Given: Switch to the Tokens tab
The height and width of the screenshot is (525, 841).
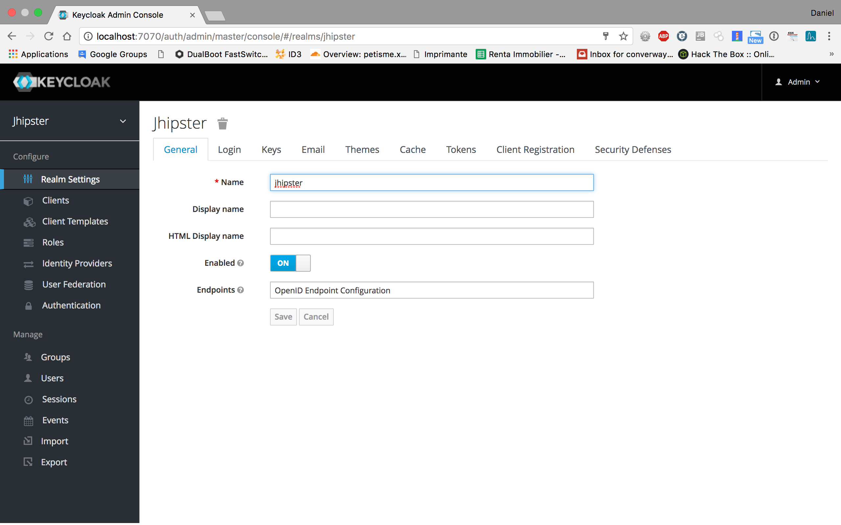Looking at the screenshot, I should (461, 149).
